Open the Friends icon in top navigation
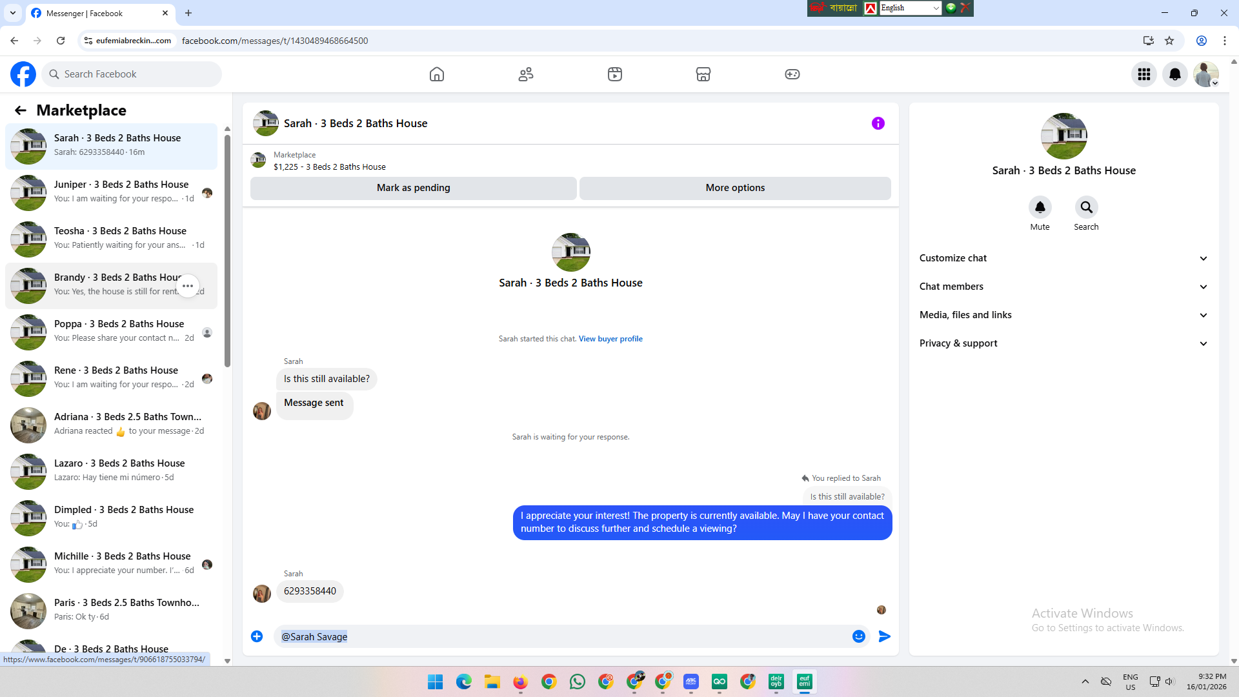 point(526,74)
